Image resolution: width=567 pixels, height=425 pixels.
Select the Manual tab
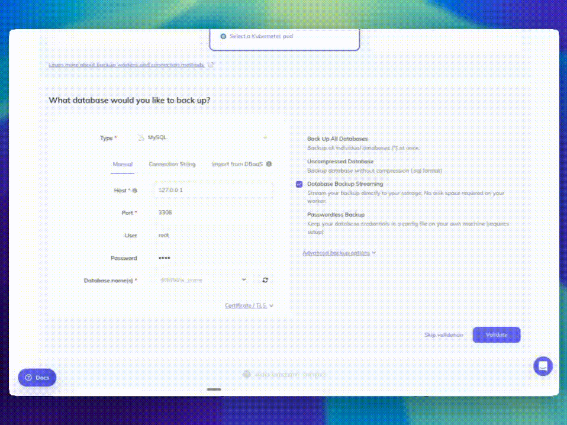123,164
